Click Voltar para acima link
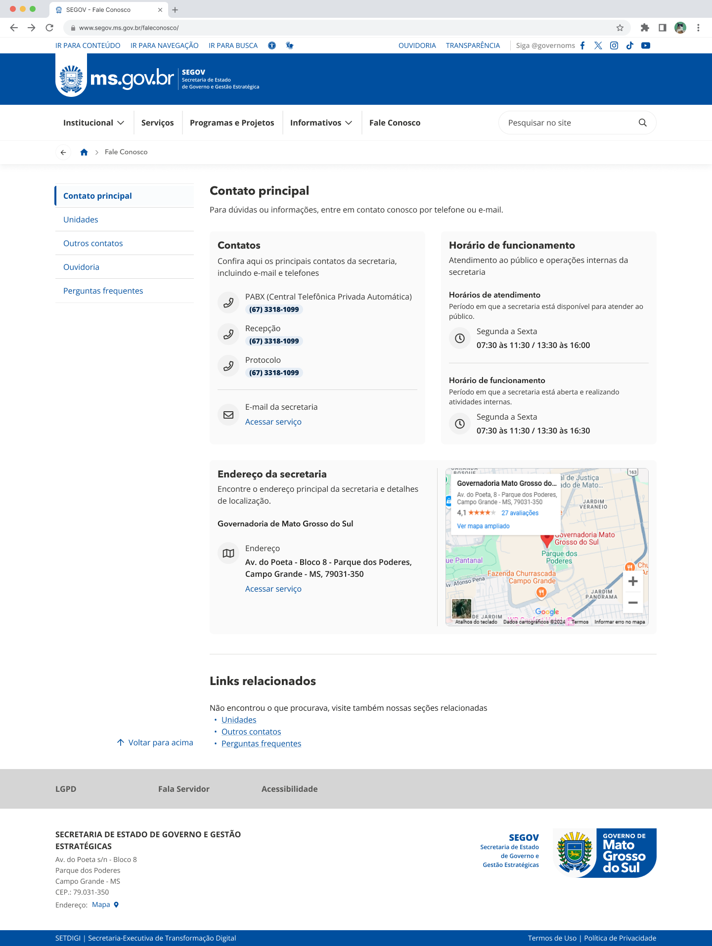 coord(155,742)
